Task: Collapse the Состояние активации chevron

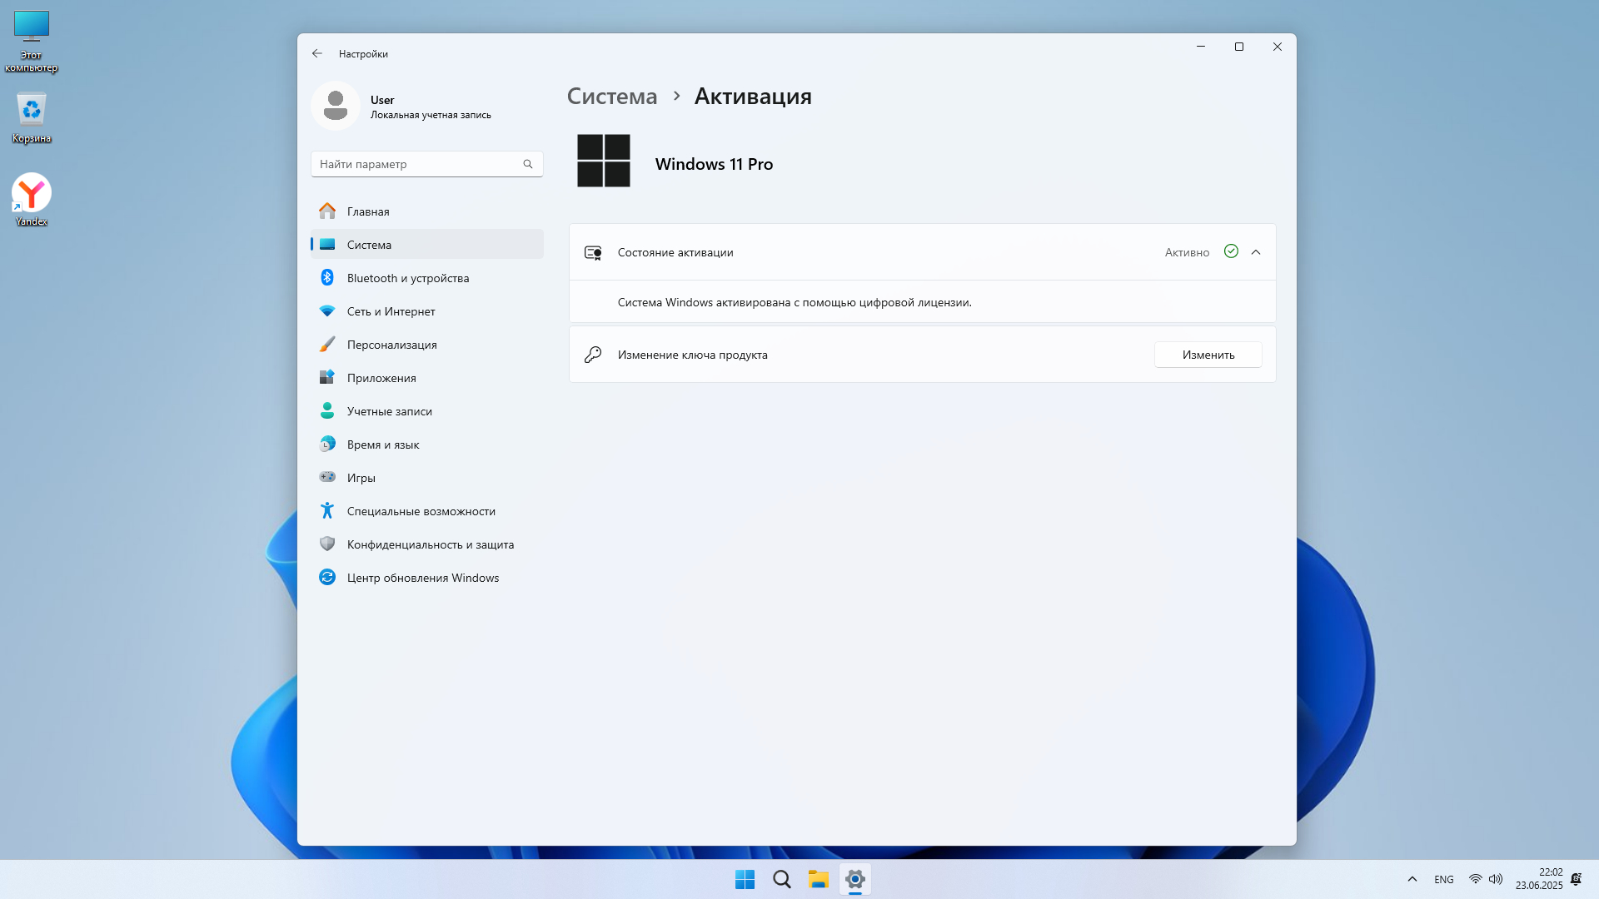Action: (1256, 252)
